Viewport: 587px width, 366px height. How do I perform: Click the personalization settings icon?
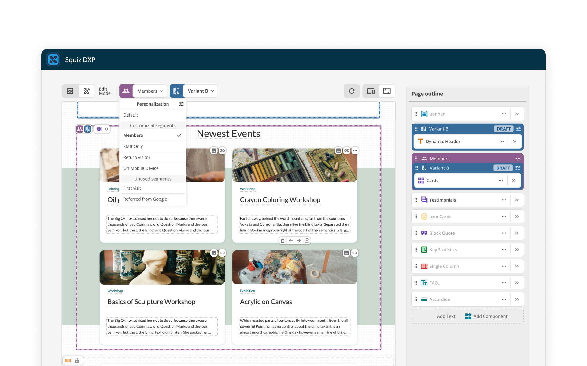pos(181,104)
